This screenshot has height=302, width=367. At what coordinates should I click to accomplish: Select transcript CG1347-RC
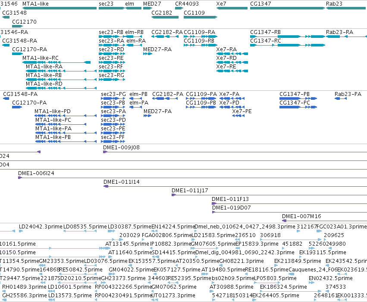click(288, 45)
